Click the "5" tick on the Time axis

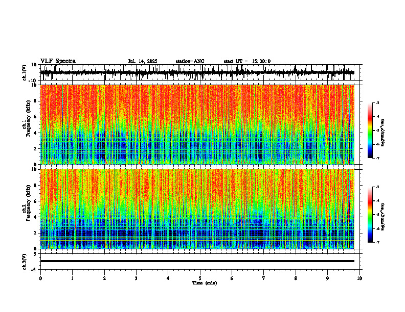200,278
